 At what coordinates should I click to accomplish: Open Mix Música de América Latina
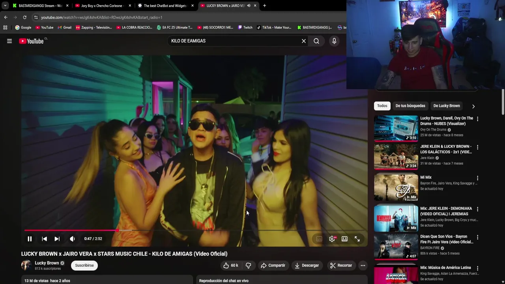tap(445, 267)
